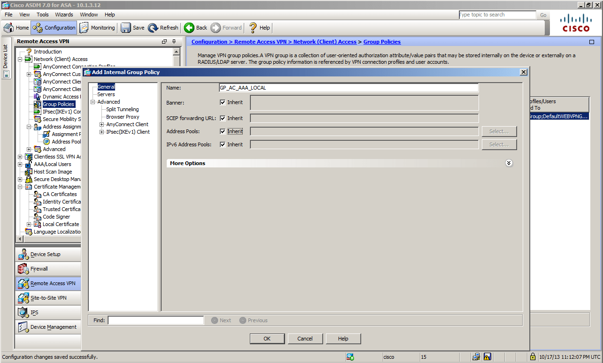Screen dimensions: 603x363
Task: Expand the More Options section
Action: pos(509,163)
